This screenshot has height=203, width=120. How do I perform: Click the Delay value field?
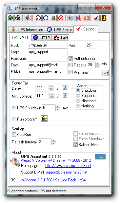tap(42, 88)
